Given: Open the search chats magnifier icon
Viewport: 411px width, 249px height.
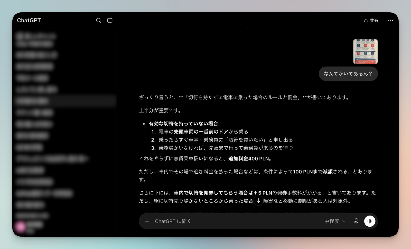Looking at the screenshot, I should [x=98, y=20].
